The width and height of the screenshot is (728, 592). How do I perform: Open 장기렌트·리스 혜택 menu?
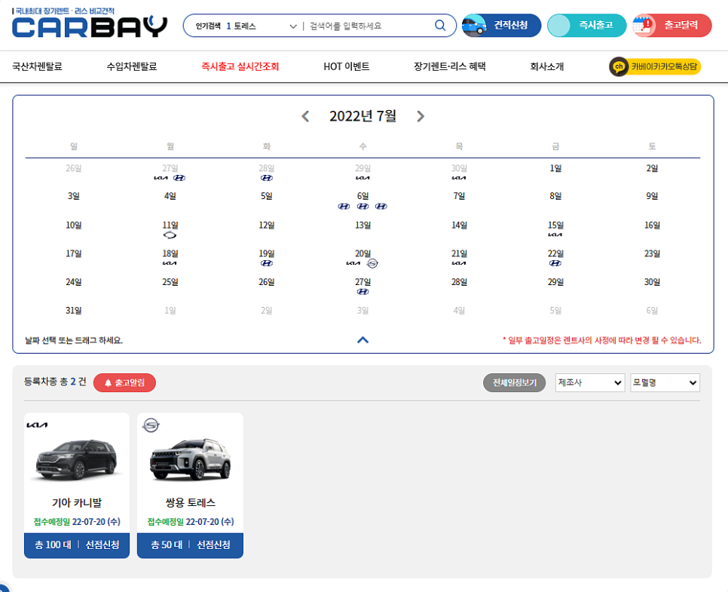[x=449, y=66]
